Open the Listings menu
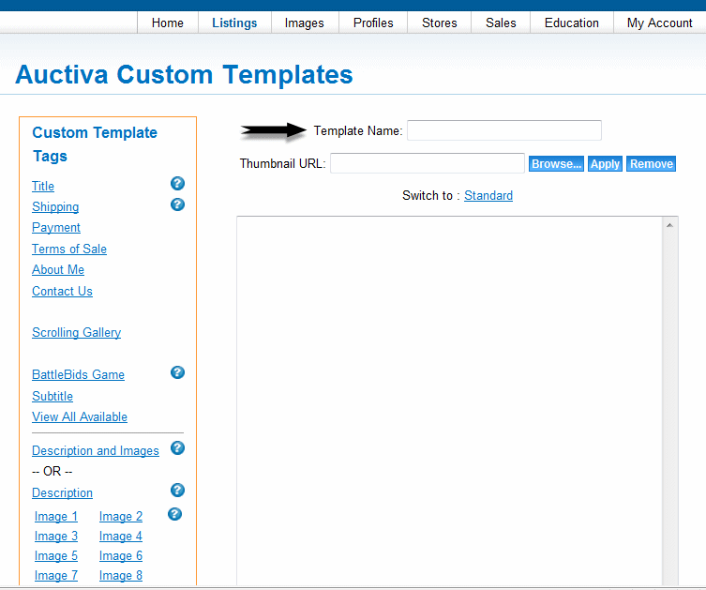This screenshot has width=706, height=590. 234,23
